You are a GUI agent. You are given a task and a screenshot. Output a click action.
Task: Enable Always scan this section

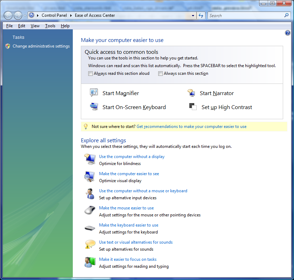(160, 74)
